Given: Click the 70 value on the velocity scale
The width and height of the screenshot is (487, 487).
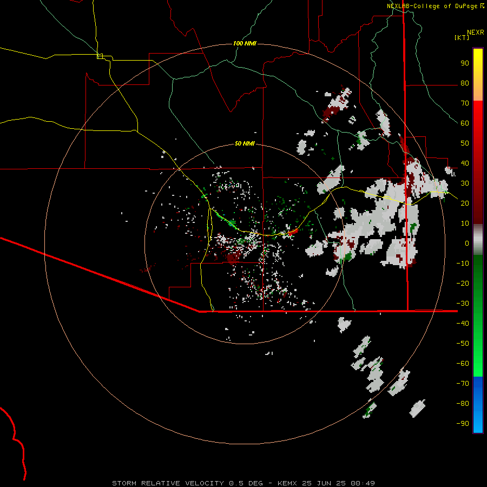Looking at the screenshot, I should (465, 103).
